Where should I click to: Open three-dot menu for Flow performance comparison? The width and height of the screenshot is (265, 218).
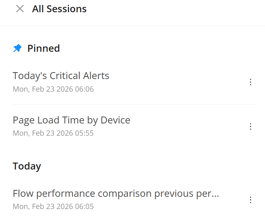(x=250, y=200)
